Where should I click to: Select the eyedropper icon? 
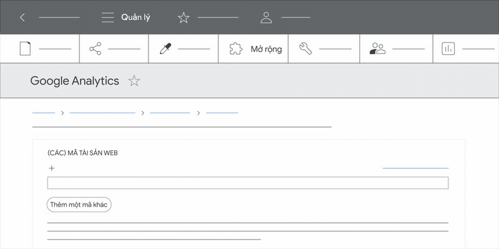coord(165,49)
